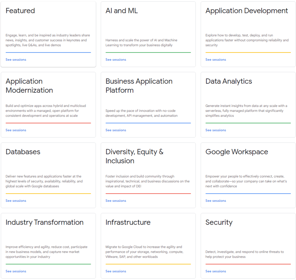
Task: Open Application Development sessions link
Action: (x=216, y=60)
